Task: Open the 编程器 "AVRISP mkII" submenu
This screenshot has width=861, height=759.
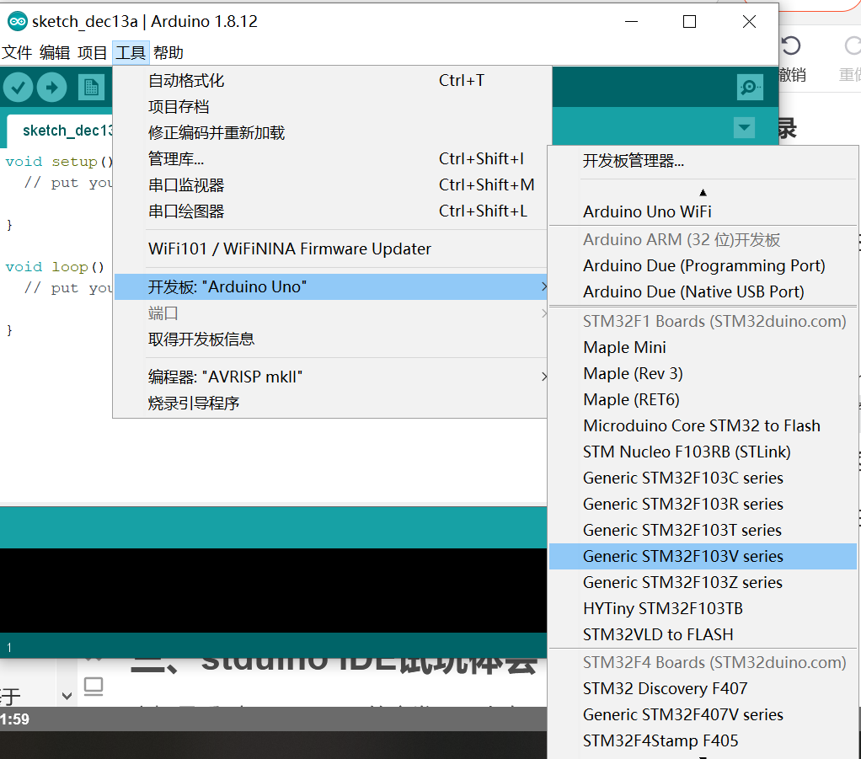Action: tap(330, 377)
